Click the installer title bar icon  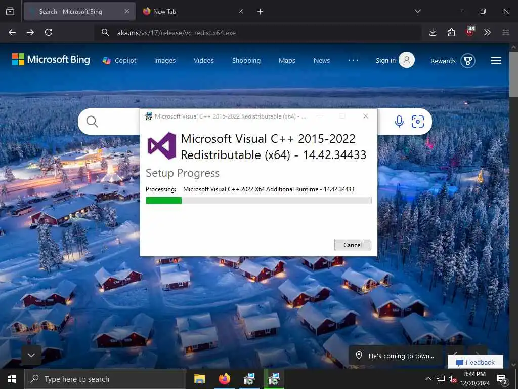click(x=148, y=116)
